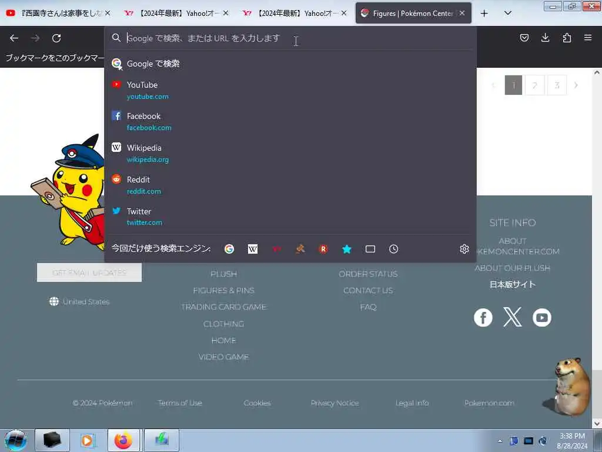The width and height of the screenshot is (602, 452).
Task: Go to next page arrow
Action: click(576, 85)
